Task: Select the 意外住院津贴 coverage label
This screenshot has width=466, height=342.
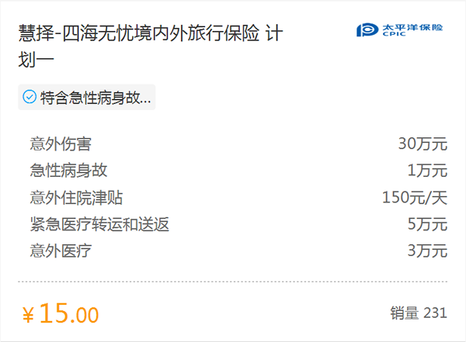Action: (x=76, y=198)
